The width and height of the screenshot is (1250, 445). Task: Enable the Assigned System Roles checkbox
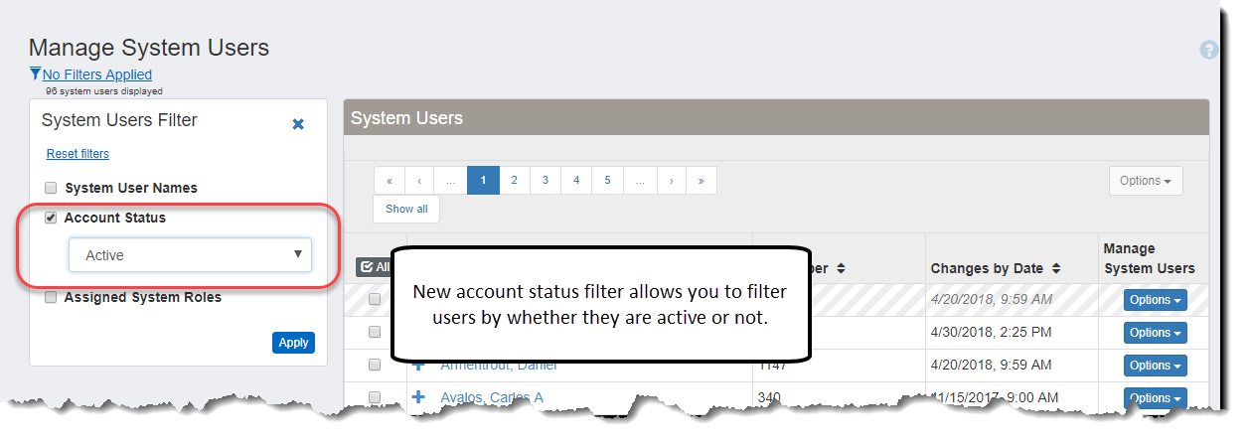coord(51,297)
